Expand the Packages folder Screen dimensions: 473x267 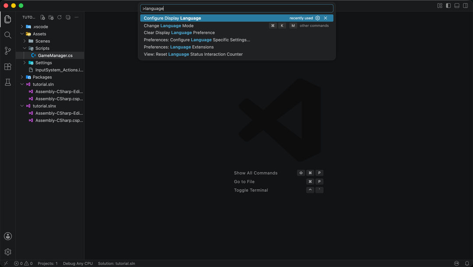(22, 77)
